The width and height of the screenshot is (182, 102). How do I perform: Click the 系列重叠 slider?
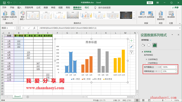click(x=158, y=67)
